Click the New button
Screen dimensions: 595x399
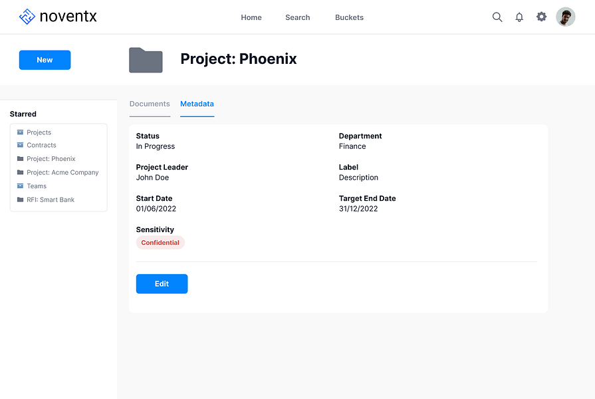tap(45, 60)
